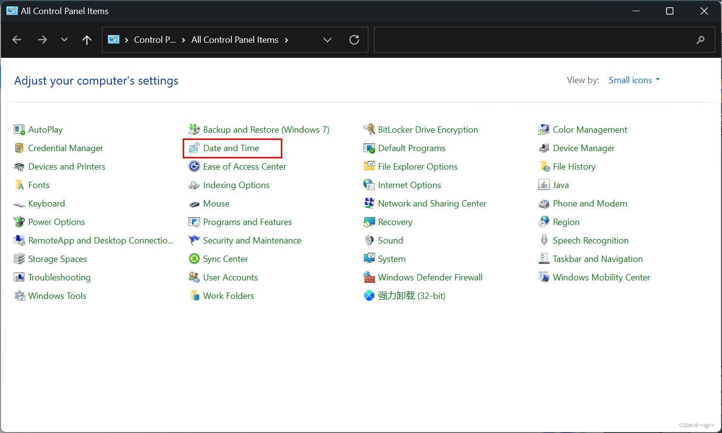Open the System link
Viewport: 722px width, 433px height.
392,259
